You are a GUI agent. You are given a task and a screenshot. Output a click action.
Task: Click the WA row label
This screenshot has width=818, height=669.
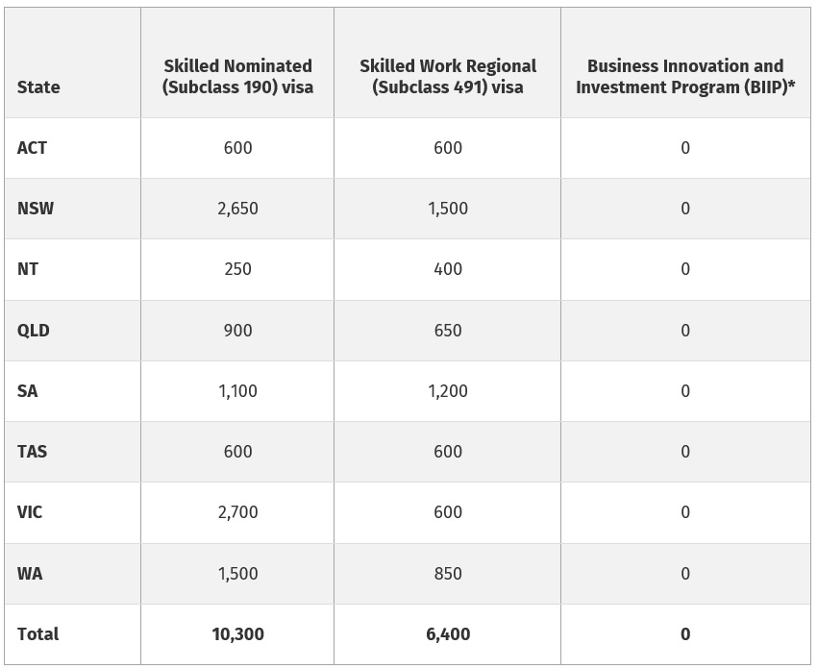click(30, 574)
